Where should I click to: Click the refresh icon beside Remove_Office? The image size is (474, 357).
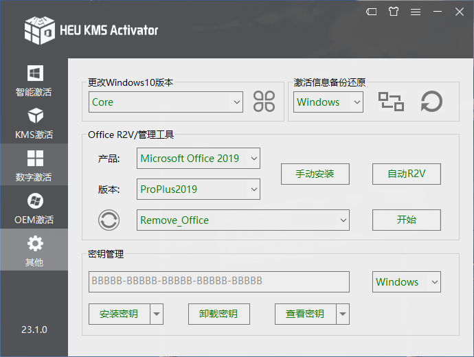[109, 220]
